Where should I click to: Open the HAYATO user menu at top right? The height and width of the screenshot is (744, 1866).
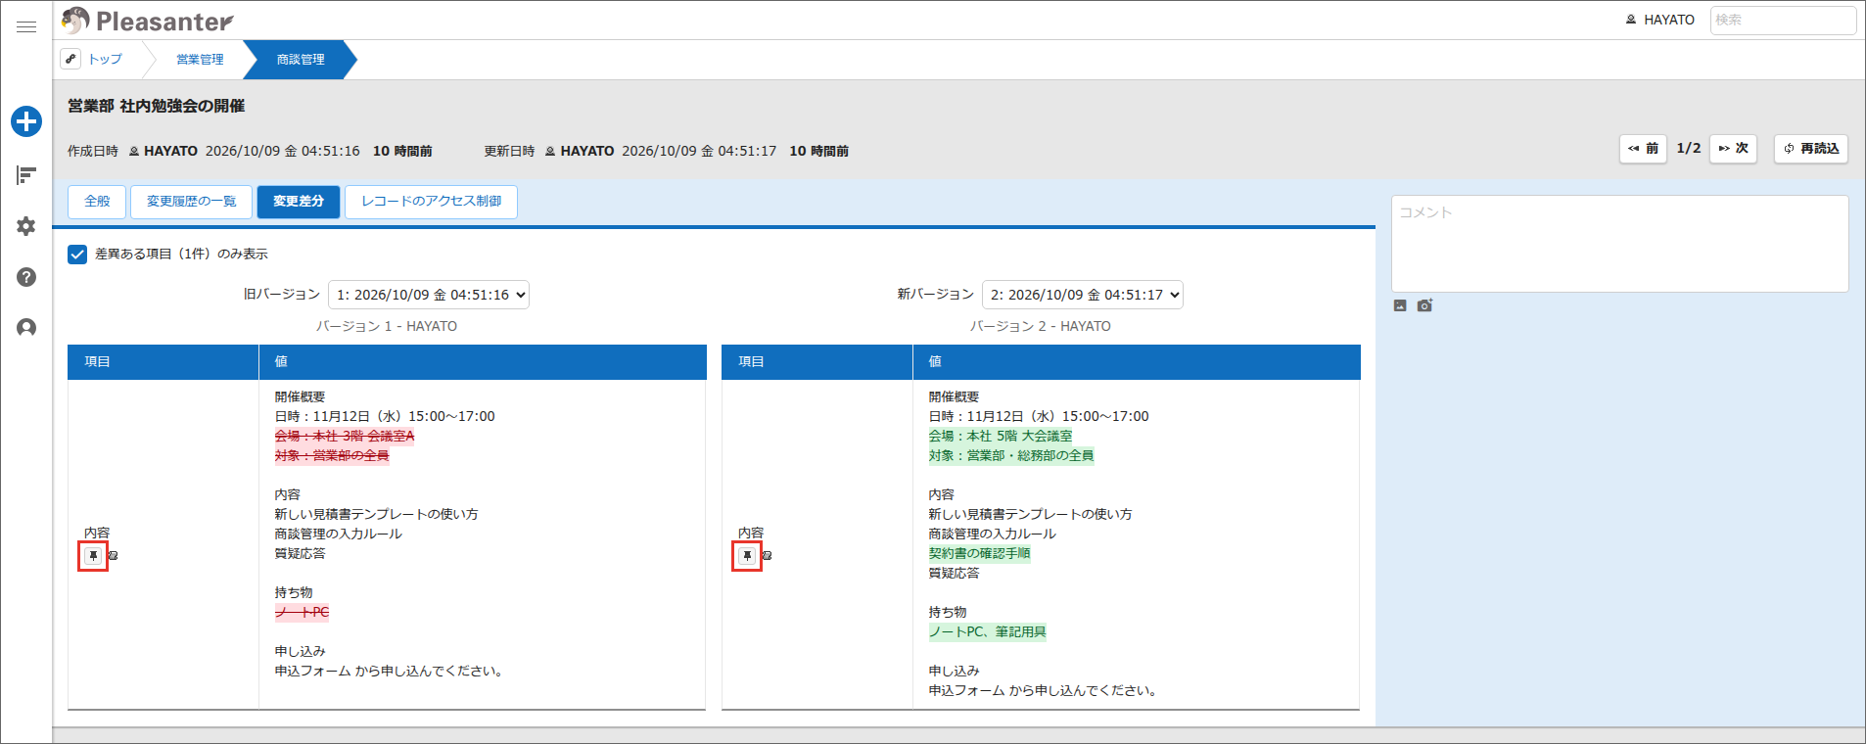1660,20
